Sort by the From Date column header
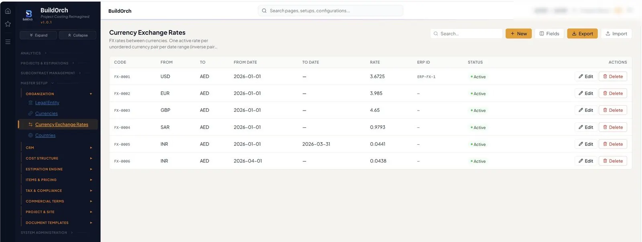The width and height of the screenshot is (642, 242). tap(245, 63)
